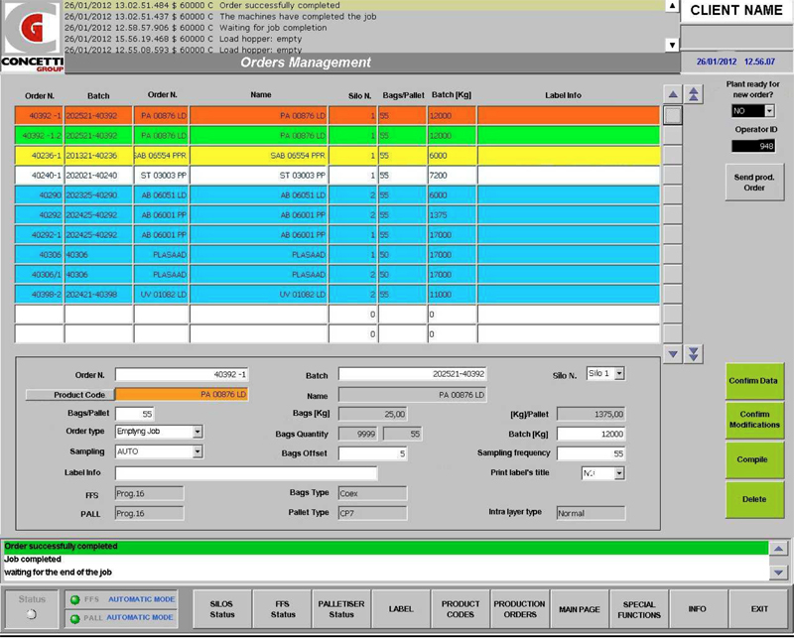Open the PALLETISER Status page
The width and height of the screenshot is (794, 639).
[341, 609]
